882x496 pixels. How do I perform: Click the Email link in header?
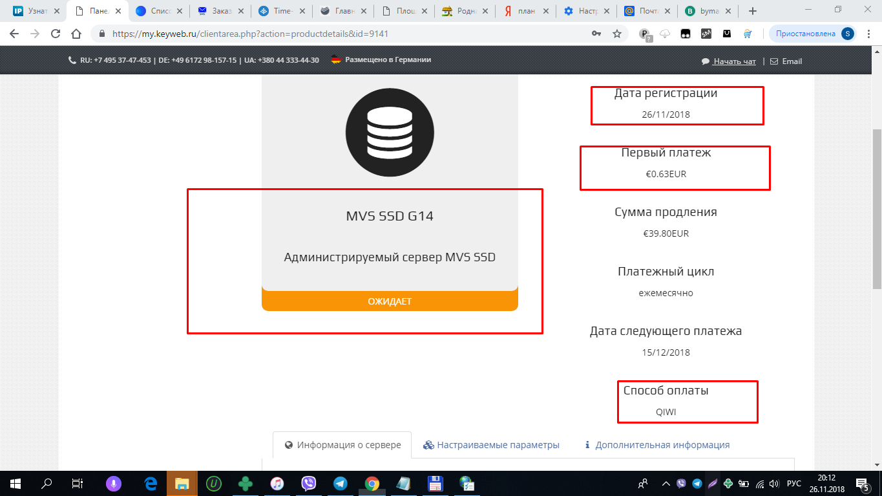point(792,61)
